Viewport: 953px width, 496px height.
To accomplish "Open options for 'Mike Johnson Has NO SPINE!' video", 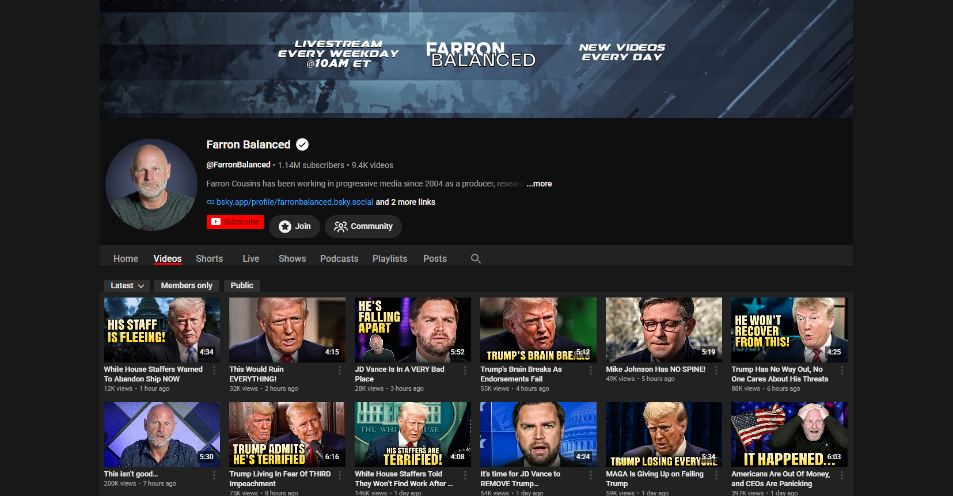I will (716, 371).
